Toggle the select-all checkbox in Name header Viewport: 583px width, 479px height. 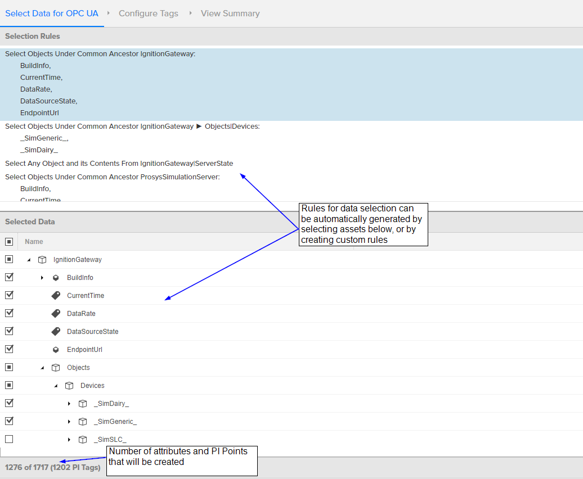click(x=9, y=242)
